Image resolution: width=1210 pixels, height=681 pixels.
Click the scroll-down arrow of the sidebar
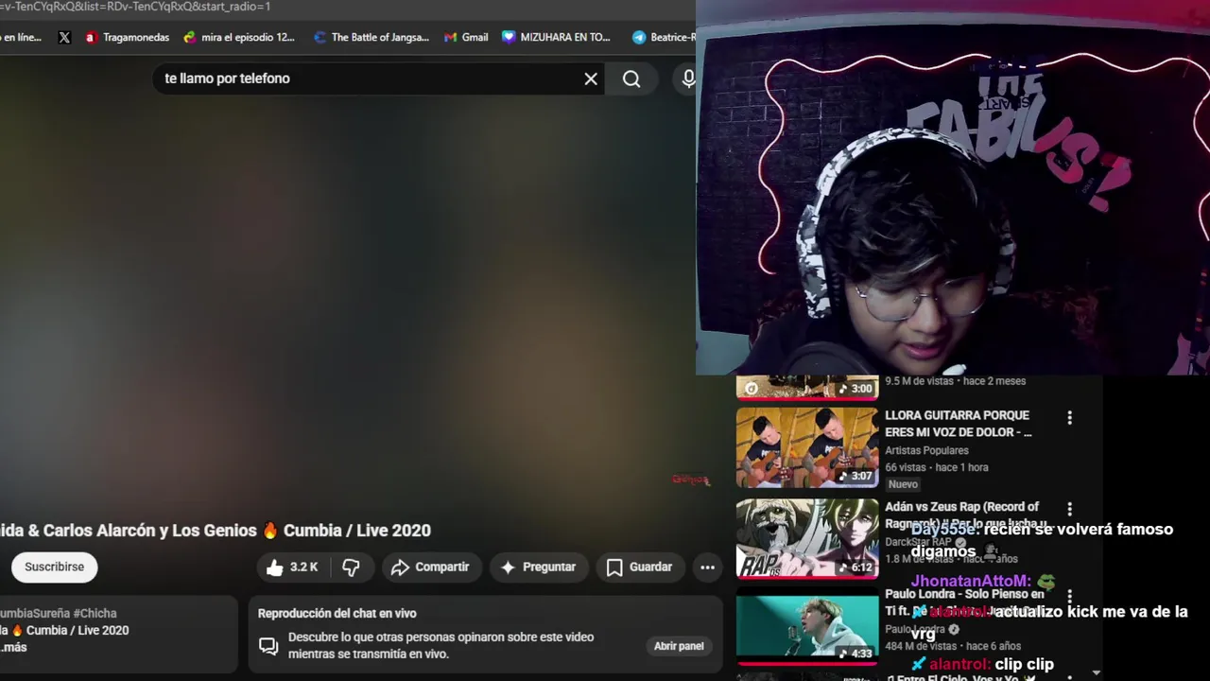[1096, 672]
